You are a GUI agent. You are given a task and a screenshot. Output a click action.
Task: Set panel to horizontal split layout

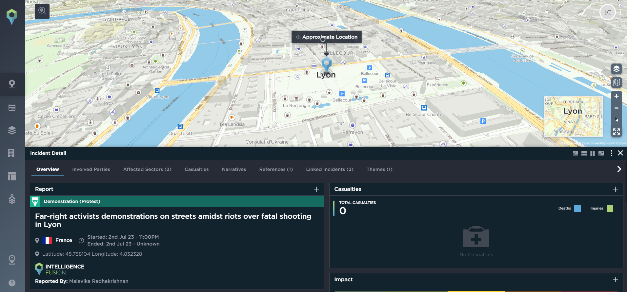click(584, 153)
